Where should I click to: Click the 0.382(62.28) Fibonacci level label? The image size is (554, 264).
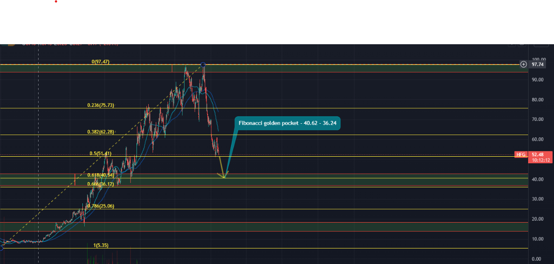[101, 132]
